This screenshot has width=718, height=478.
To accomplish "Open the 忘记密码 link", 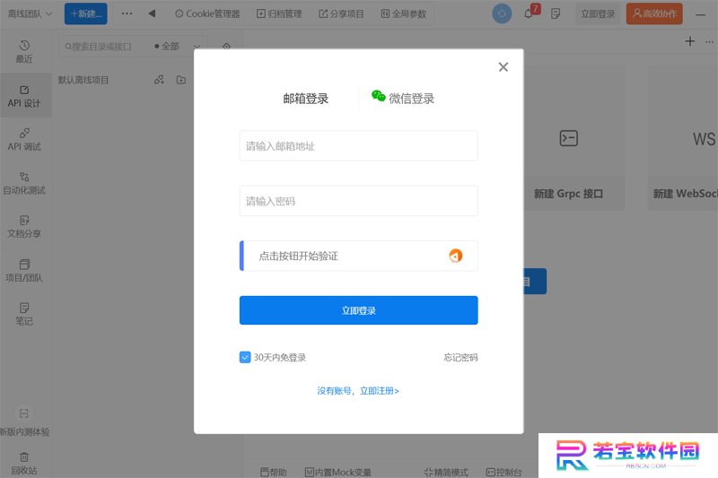I will (460, 357).
